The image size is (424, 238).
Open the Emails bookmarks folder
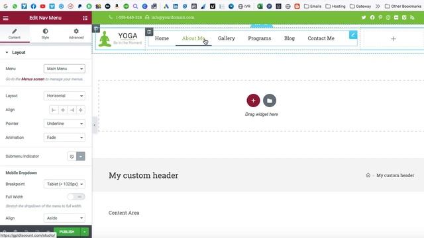pos(313,6)
